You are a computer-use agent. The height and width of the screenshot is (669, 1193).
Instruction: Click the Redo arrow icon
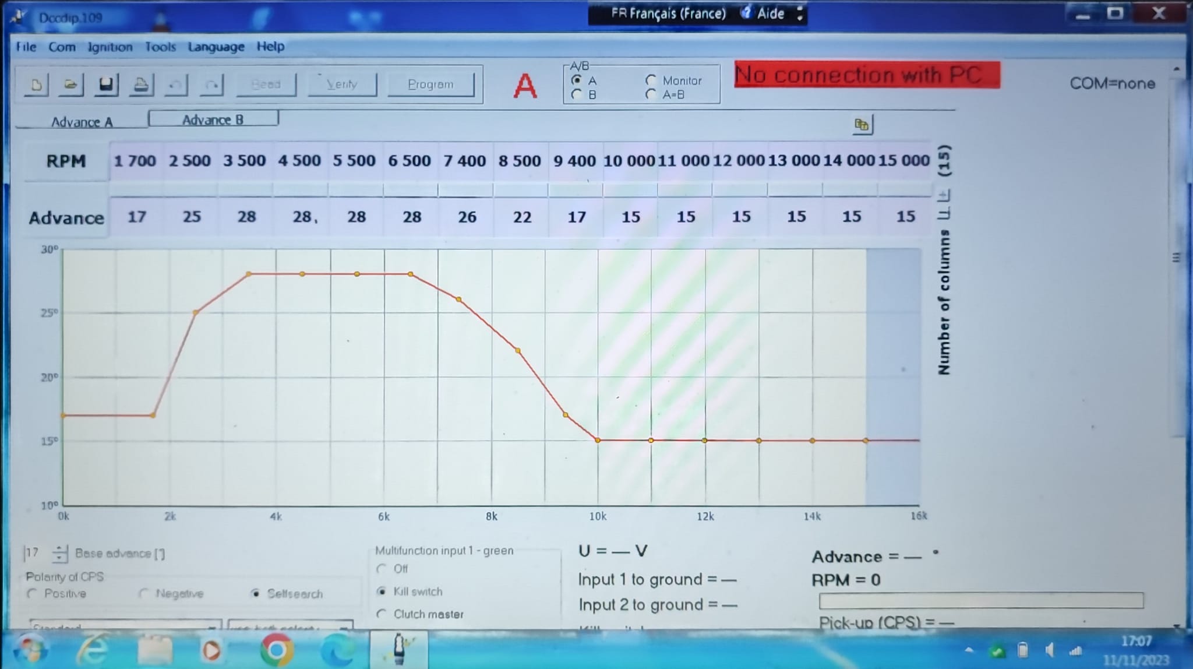pos(211,86)
